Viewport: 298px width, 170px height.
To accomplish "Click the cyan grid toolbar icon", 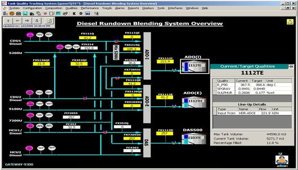I will (58, 14).
